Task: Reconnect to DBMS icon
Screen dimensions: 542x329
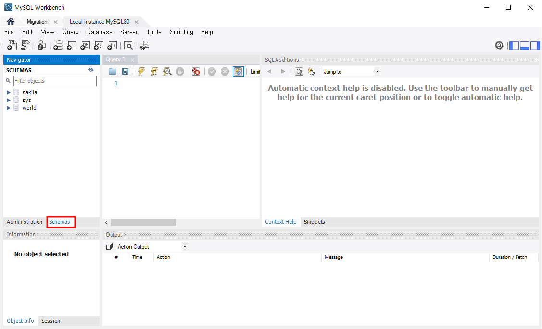Action: tap(144, 45)
